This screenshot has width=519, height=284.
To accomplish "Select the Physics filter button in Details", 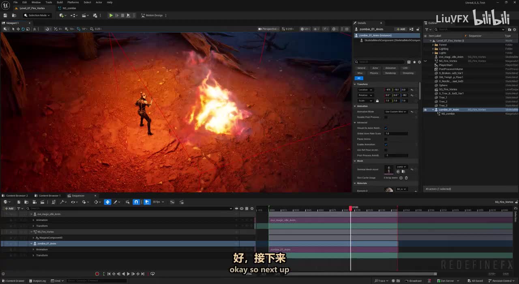I will [x=374, y=73].
